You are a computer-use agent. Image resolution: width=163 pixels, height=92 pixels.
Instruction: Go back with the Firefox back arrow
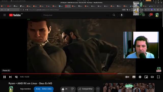click(x=2, y=10)
